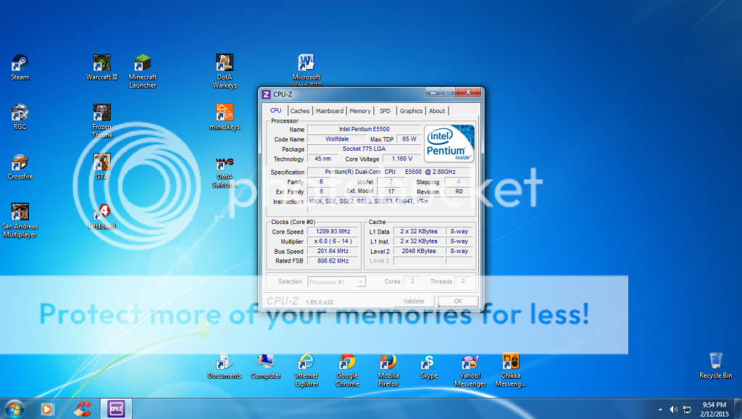Open the Mainboard tab

point(329,111)
